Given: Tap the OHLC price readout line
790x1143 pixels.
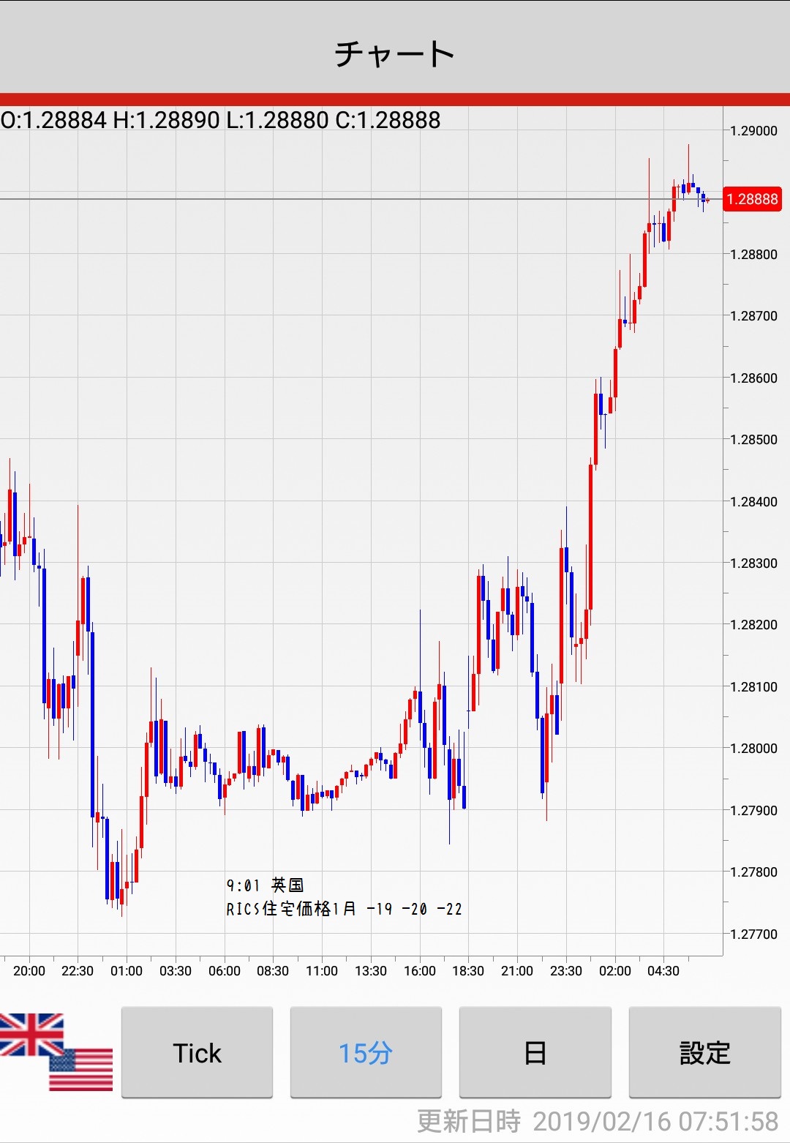Looking at the screenshot, I should click(x=220, y=120).
